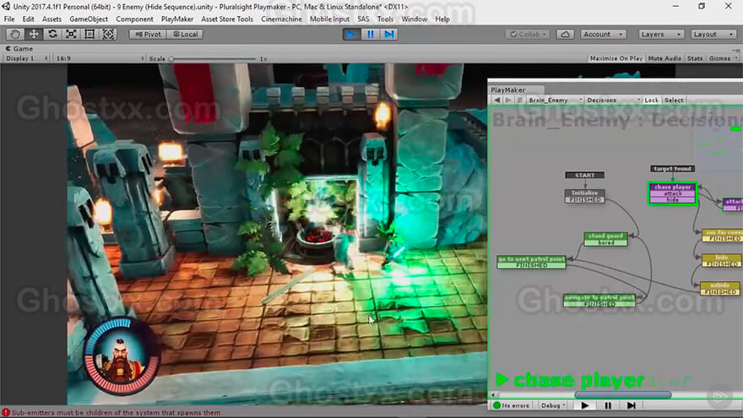Image resolution: width=743 pixels, height=418 pixels.
Task: Open the PlayMaker menu
Action: pos(177,19)
